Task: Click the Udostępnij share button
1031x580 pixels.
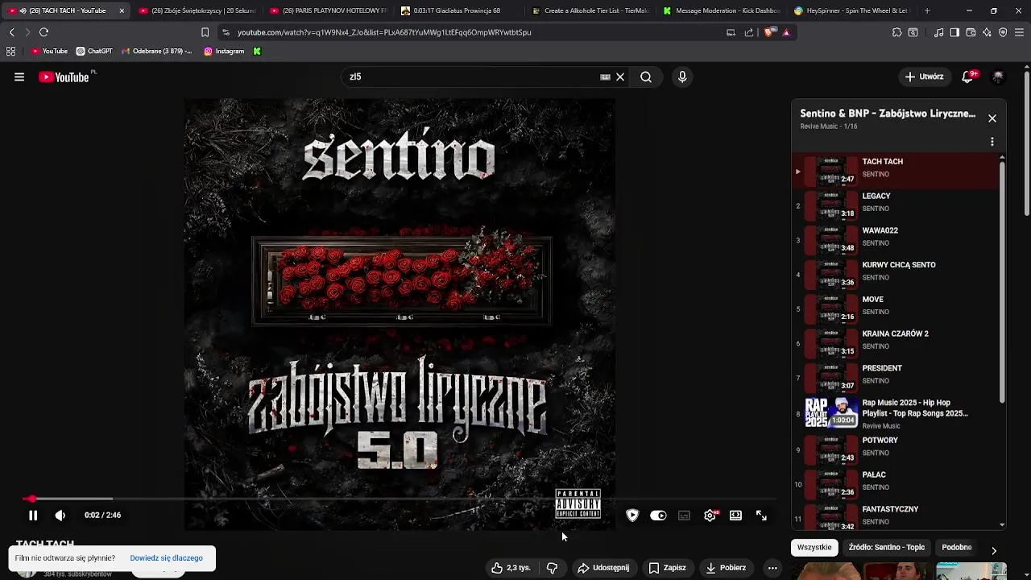Action: tap(603, 568)
